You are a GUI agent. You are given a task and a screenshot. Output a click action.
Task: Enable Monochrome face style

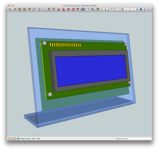click(x=144, y=9)
